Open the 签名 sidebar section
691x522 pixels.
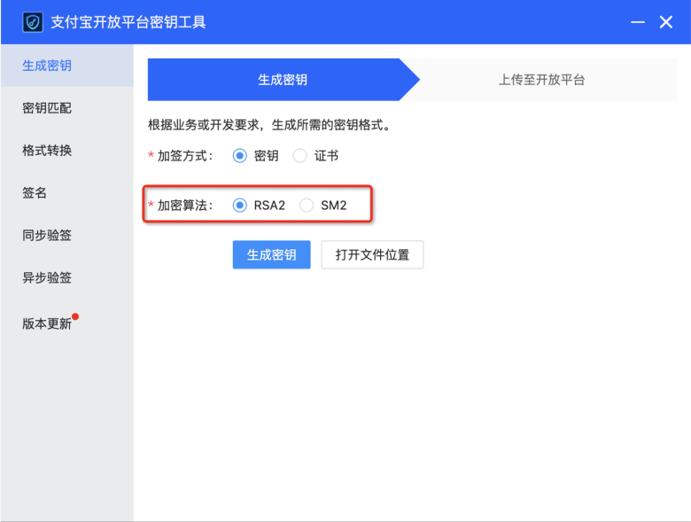(35, 193)
